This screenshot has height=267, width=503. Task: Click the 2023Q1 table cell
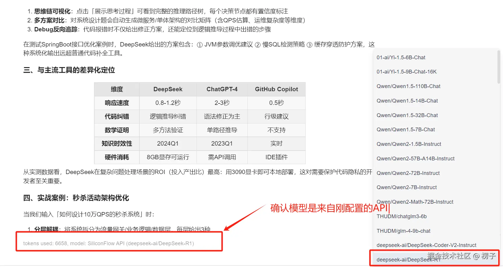(222, 144)
